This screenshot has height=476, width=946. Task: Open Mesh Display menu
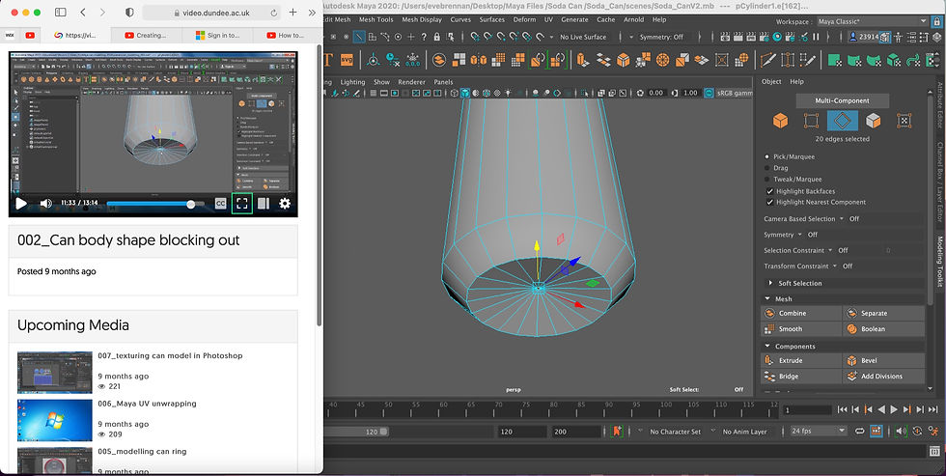422,19
